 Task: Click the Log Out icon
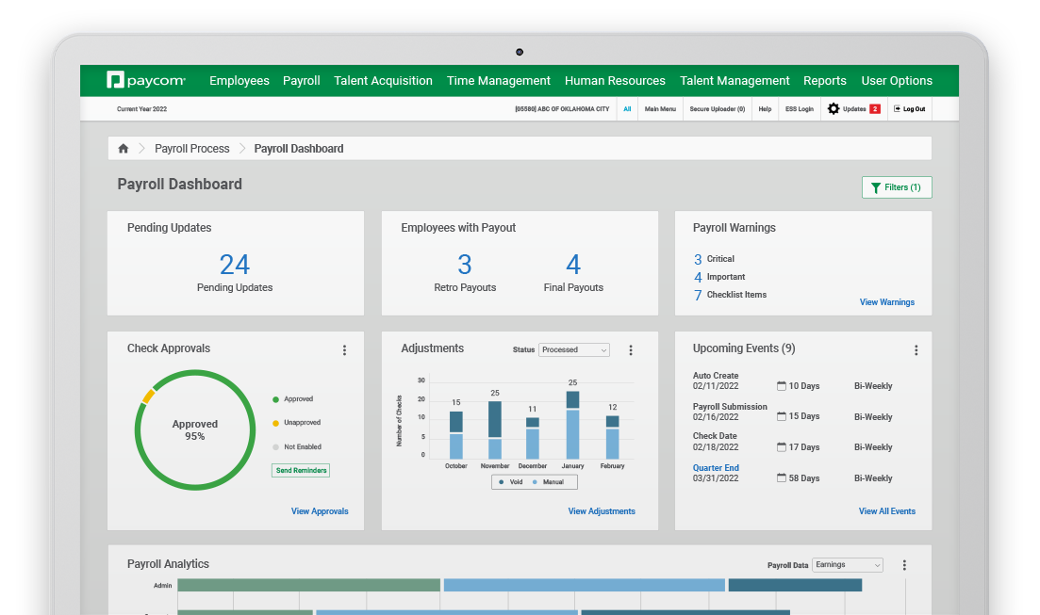898,109
